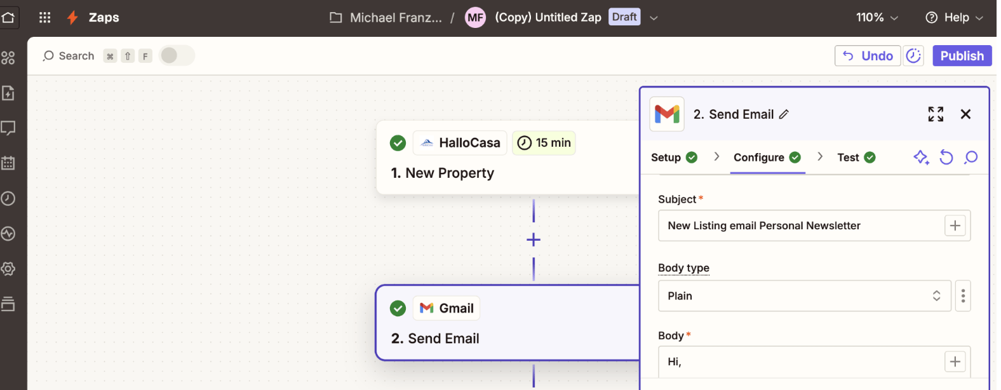This screenshot has height=390, width=1001.
Task: Add a step with the plus between steps
Action: click(x=534, y=239)
